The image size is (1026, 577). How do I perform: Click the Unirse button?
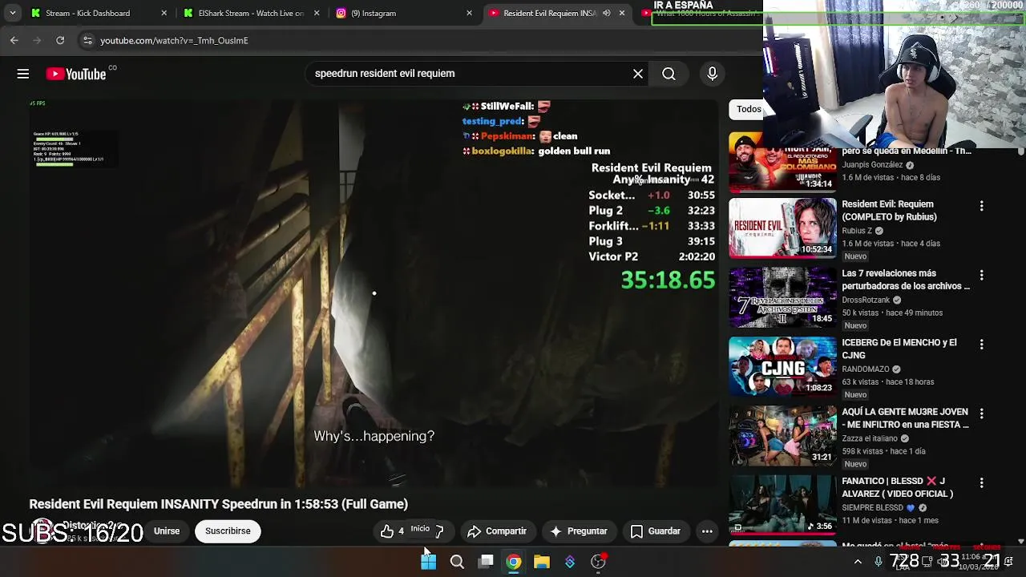pos(167,531)
